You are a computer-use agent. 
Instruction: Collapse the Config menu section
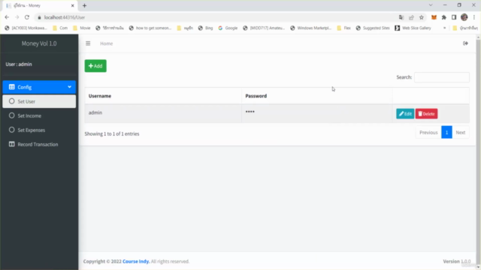39,87
